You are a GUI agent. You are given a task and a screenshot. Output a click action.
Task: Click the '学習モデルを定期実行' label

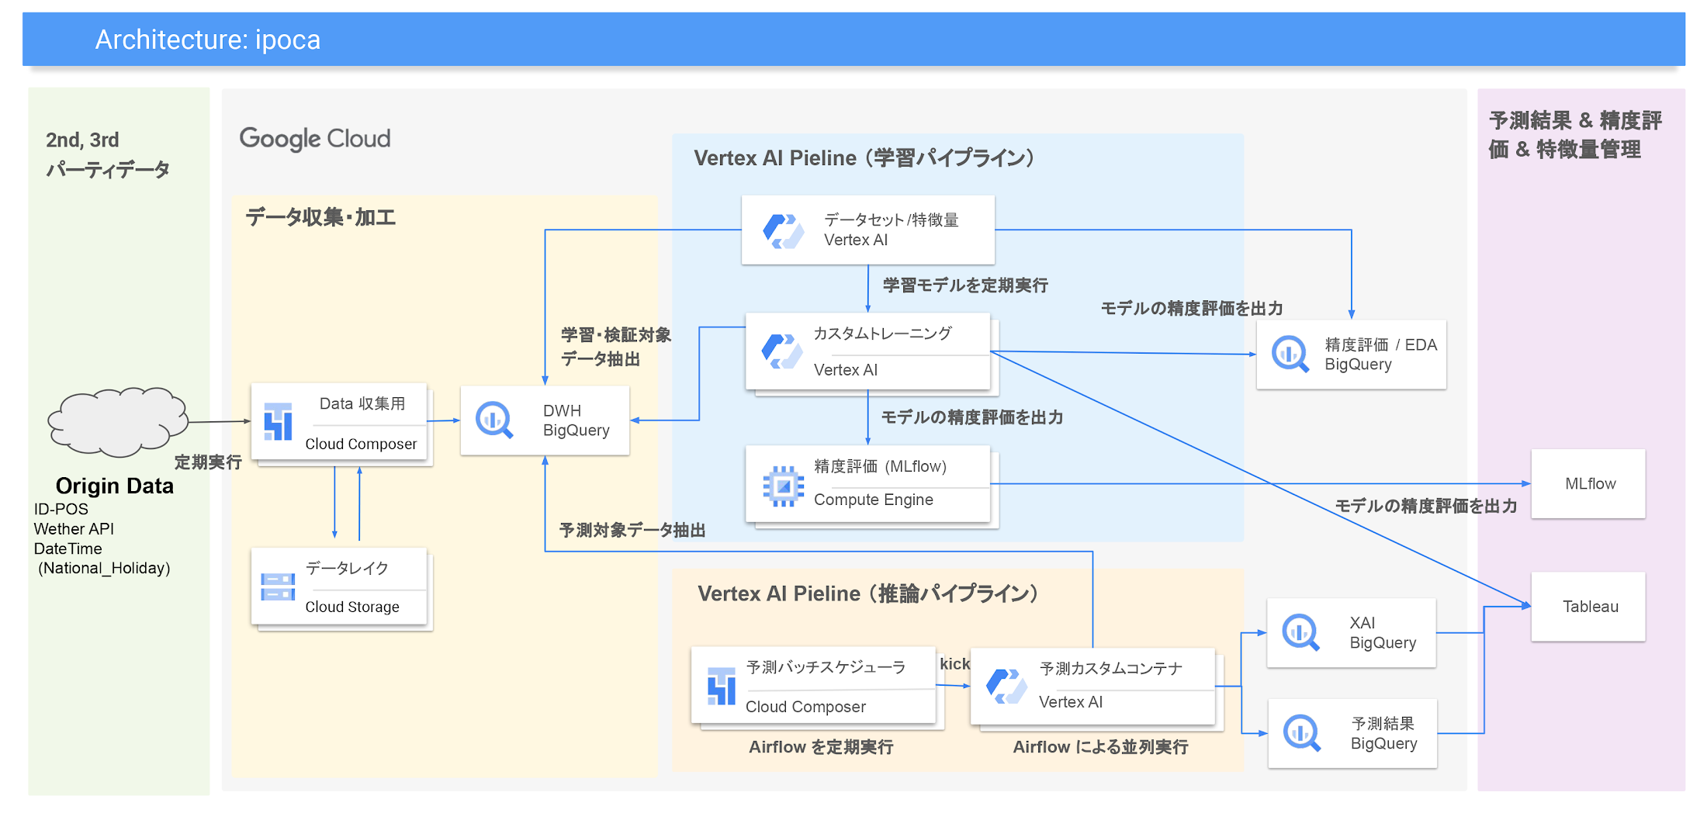click(x=965, y=285)
